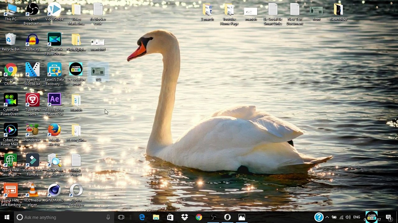Open the ENG language selector
Image resolution: width=398 pixels, height=223 pixels.
tap(357, 217)
